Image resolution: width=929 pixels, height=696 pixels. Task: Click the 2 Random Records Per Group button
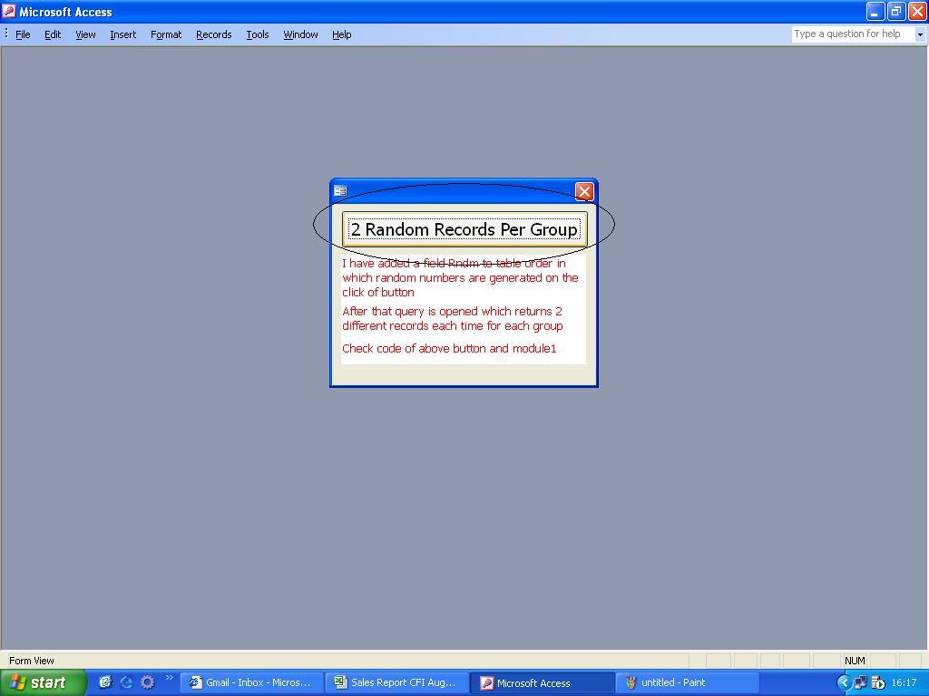[x=464, y=229]
